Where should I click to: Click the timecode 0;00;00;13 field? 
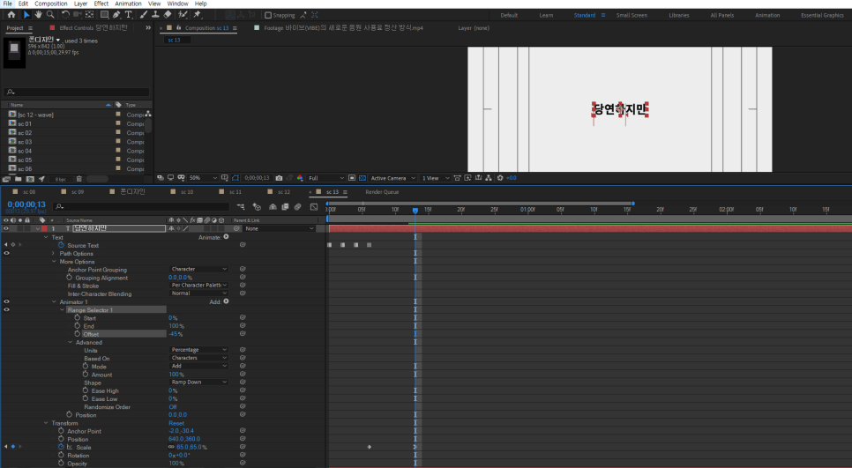[26, 204]
